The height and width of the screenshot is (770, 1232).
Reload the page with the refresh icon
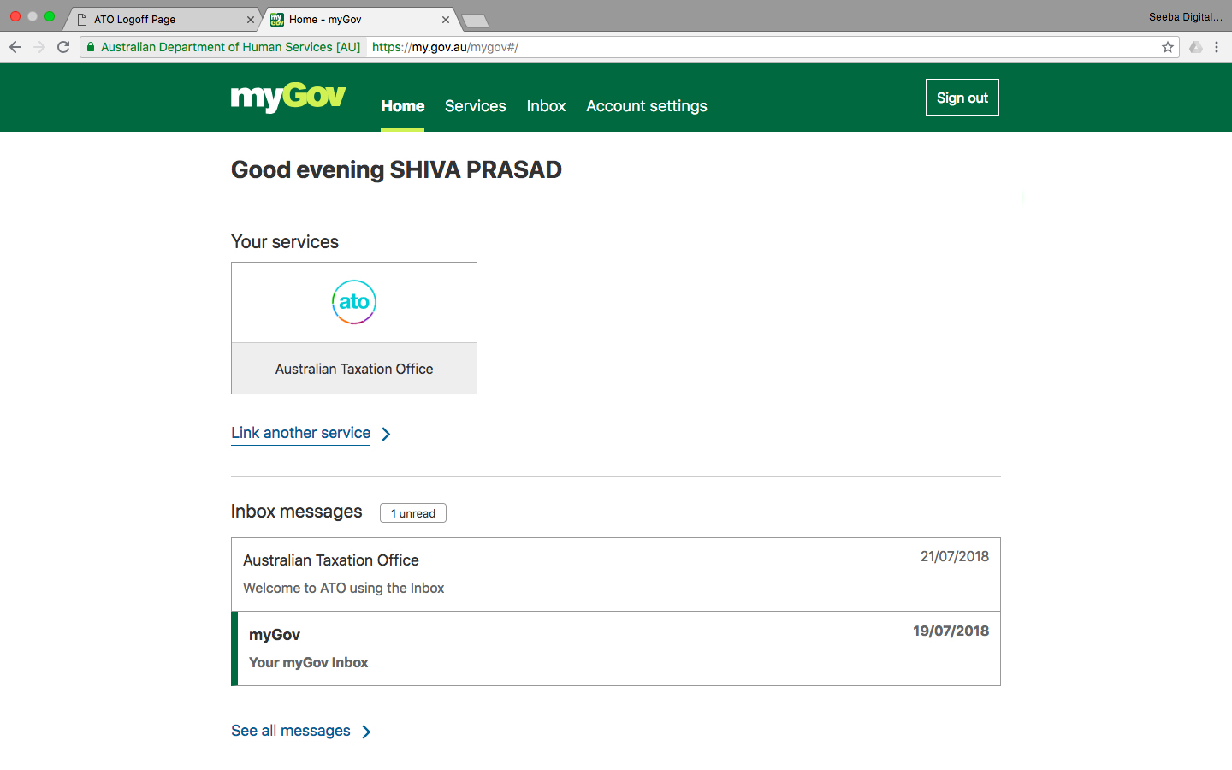63,47
